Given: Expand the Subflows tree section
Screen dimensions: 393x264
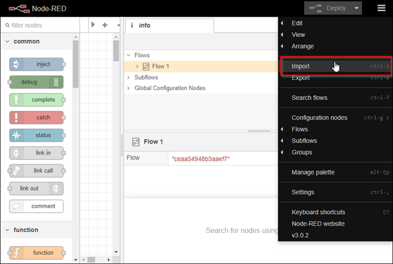Looking at the screenshot, I should click(x=129, y=77).
